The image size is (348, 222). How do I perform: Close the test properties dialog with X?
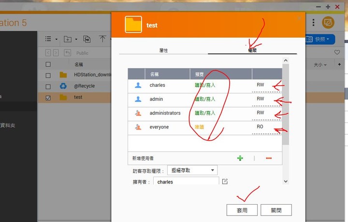(299, 18)
